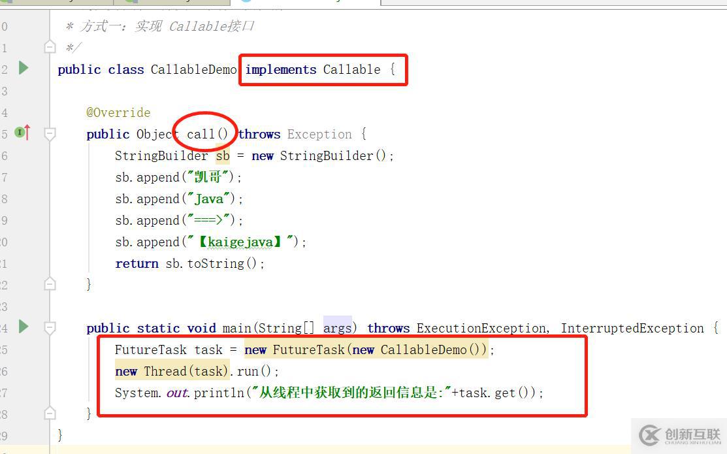Click InterruptedException in throws clause
This screenshot has height=454, width=727.
[x=632, y=329]
